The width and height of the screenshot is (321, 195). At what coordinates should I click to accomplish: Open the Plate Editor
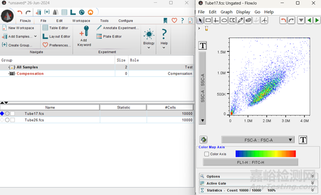pyautogui.click(x=109, y=36)
